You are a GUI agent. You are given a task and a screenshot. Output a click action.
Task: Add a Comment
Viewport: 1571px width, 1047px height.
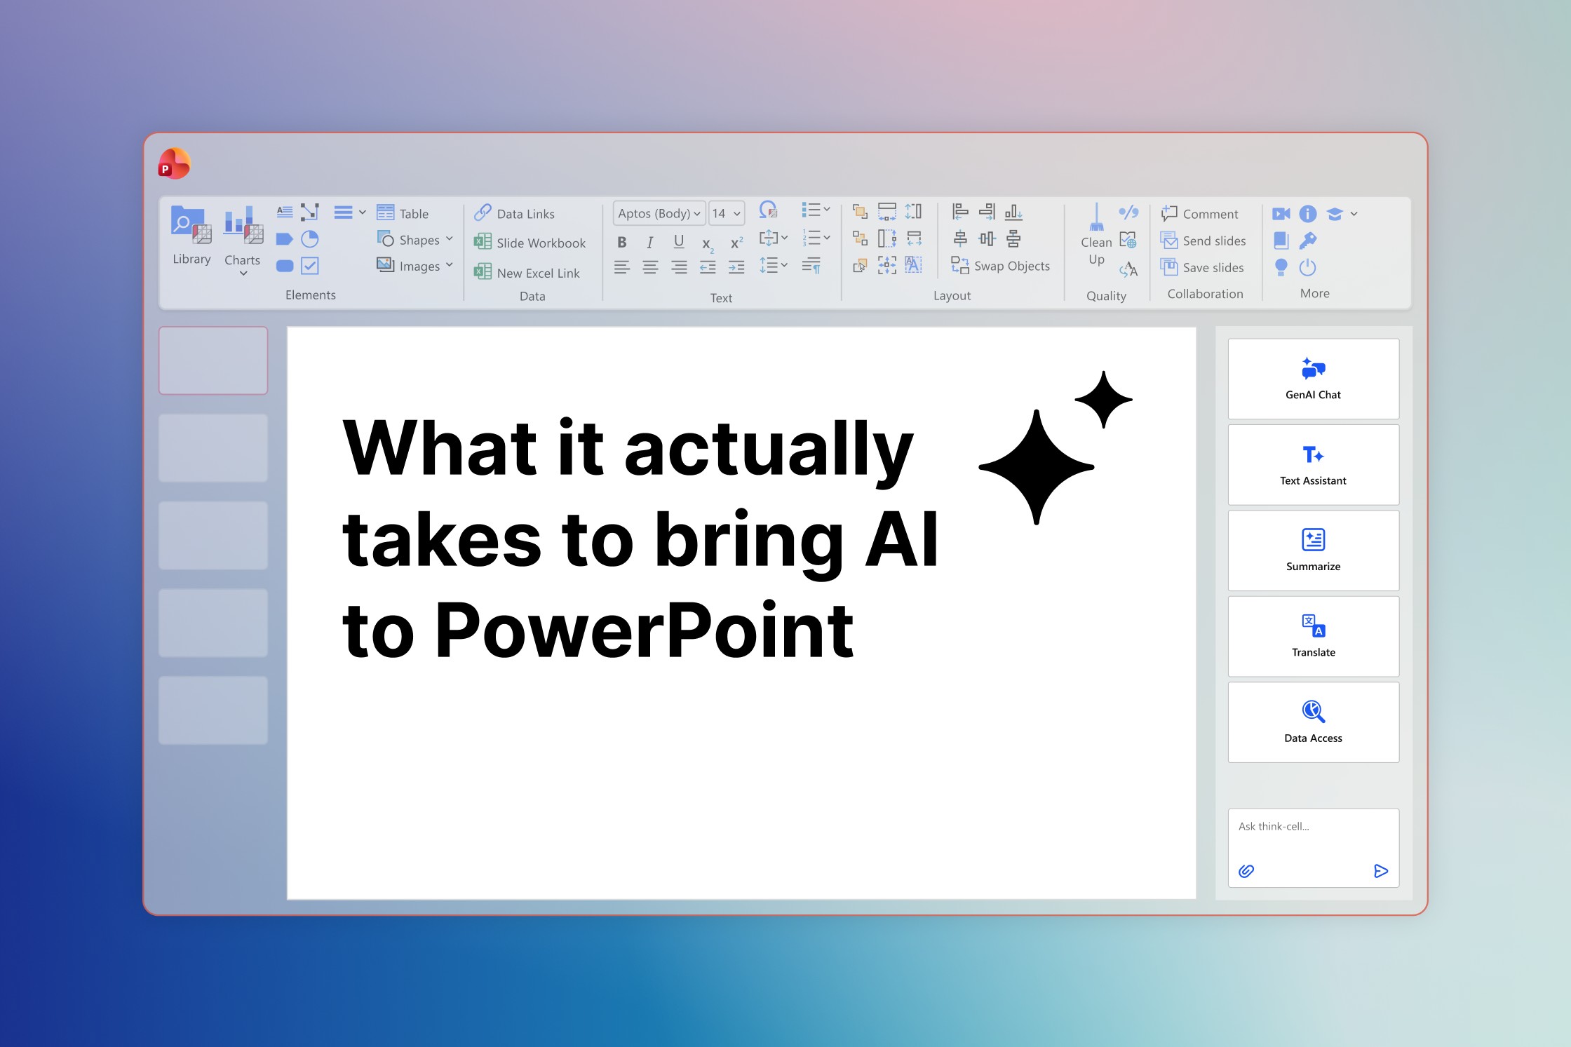click(1199, 213)
